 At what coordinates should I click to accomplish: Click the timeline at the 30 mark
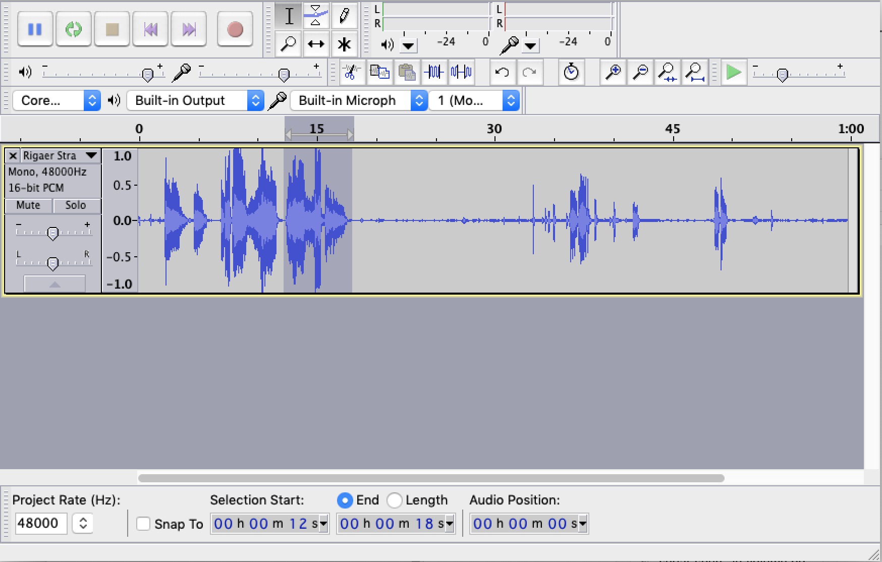click(x=494, y=129)
